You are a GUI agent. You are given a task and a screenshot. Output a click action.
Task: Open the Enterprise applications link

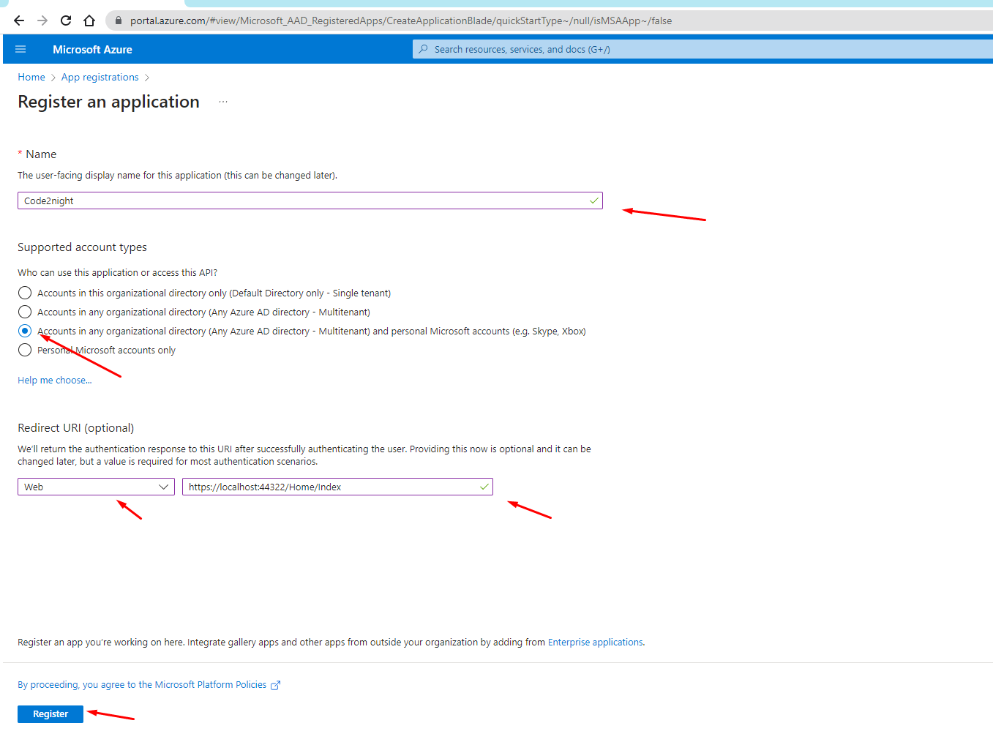(x=596, y=642)
